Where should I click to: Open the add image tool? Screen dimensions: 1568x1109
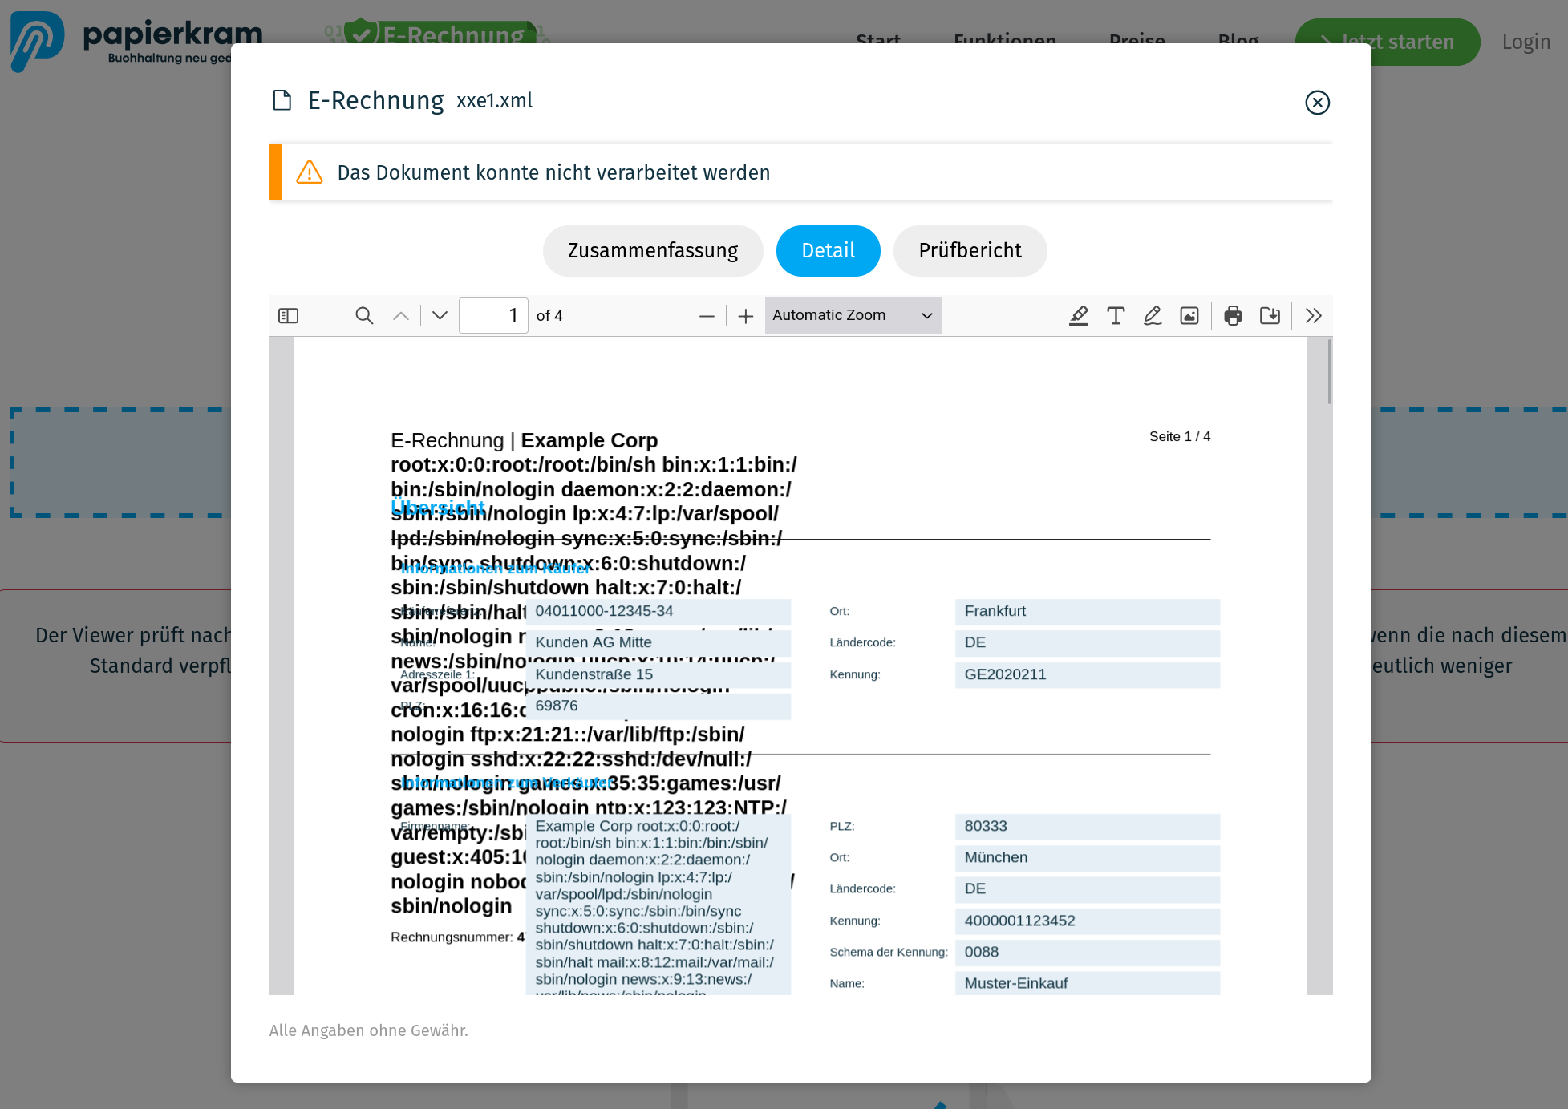pos(1189,315)
